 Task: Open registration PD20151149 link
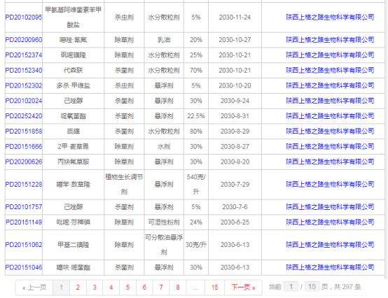(24, 222)
